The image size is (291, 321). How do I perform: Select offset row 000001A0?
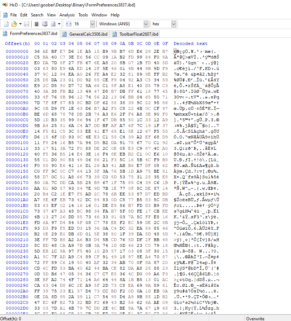[17, 200]
